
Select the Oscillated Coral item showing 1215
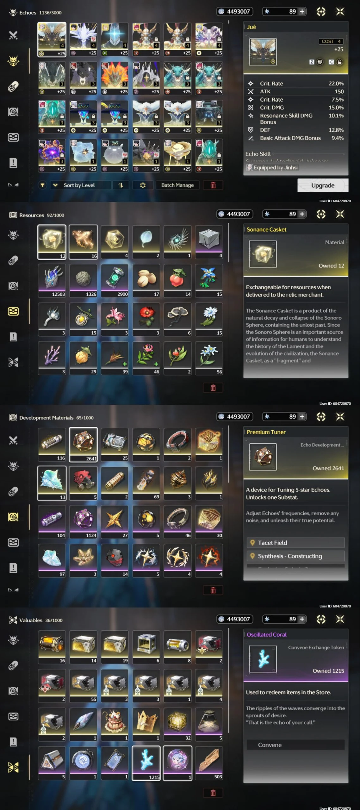click(x=146, y=763)
